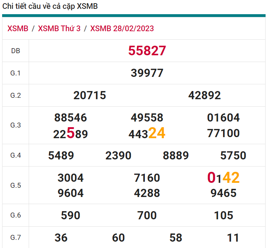This screenshot has height=248, width=267.
Task: Select the G.5 number 7160
Action: pos(147,178)
